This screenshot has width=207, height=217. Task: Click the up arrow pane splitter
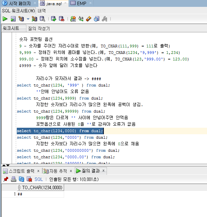[x=4, y=165]
